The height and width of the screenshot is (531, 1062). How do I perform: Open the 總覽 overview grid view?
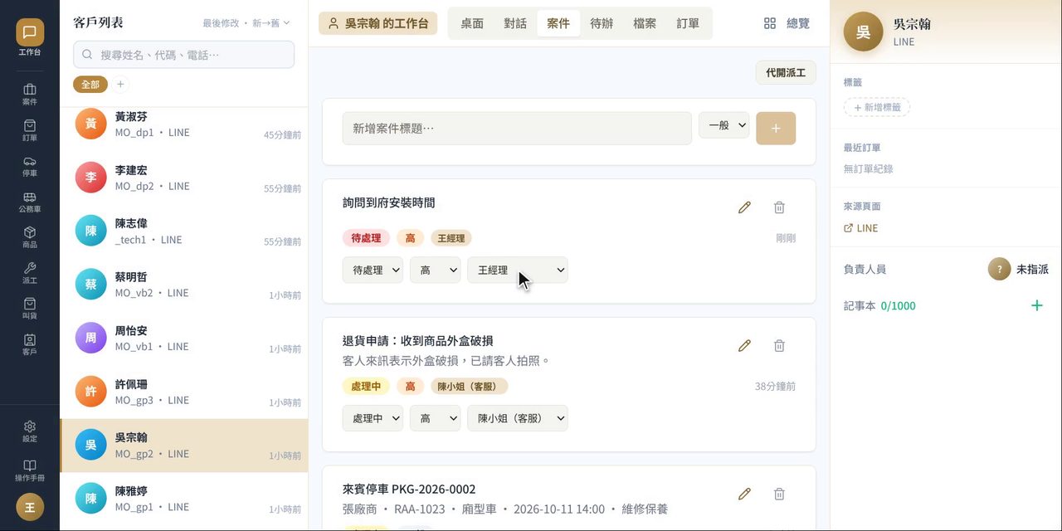(x=787, y=23)
